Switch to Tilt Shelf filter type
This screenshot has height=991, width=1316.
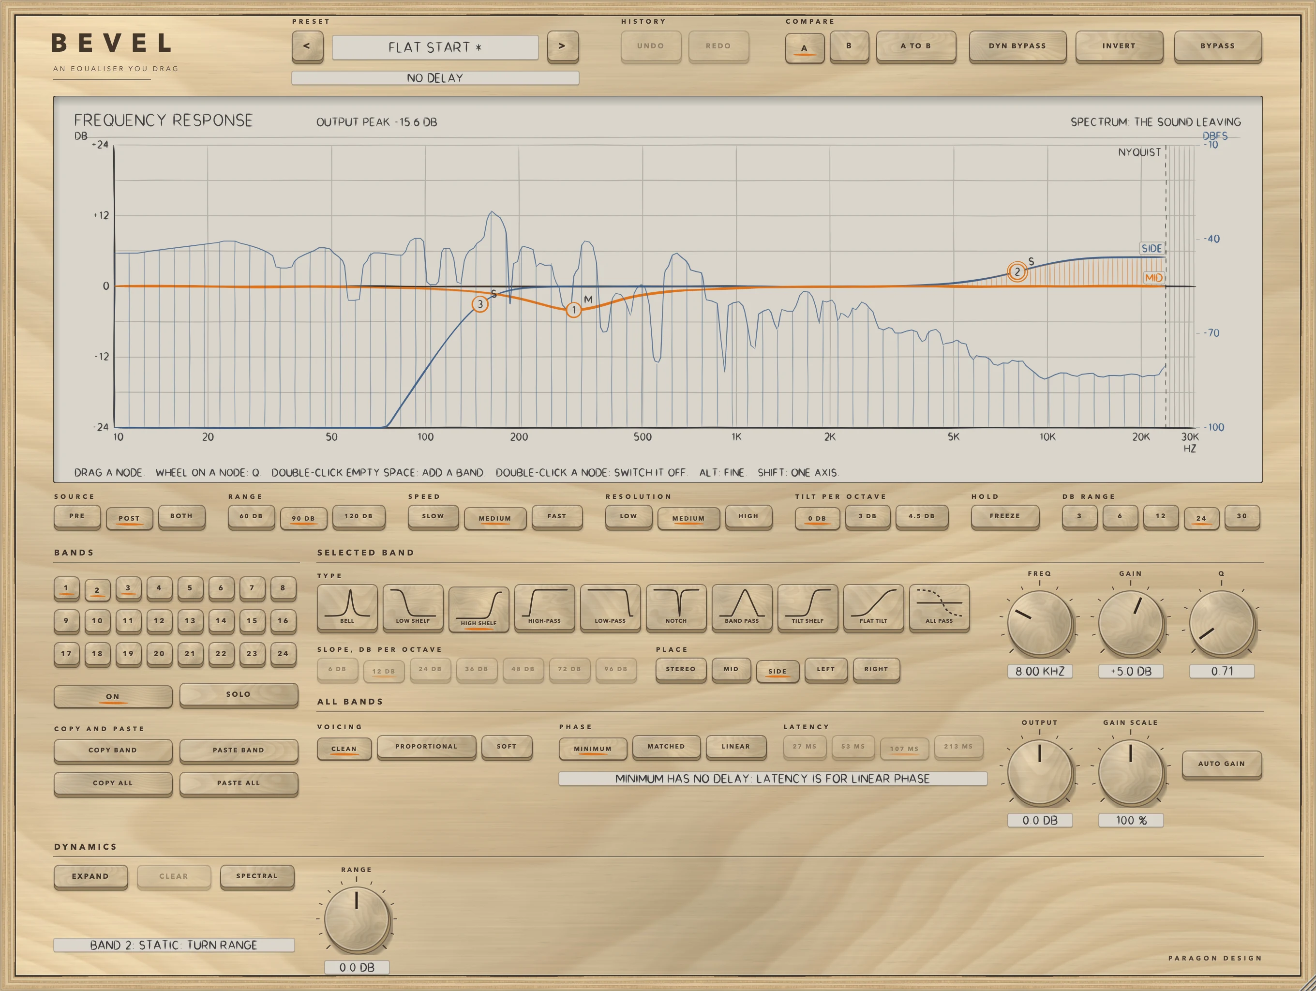pyautogui.click(x=808, y=607)
